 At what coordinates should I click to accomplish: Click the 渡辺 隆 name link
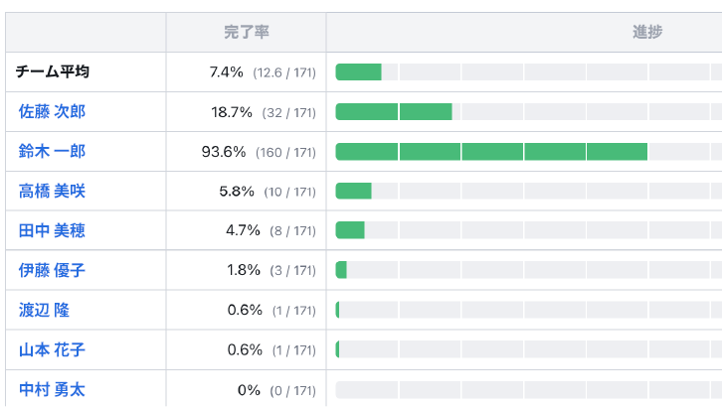tap(44, 310)
